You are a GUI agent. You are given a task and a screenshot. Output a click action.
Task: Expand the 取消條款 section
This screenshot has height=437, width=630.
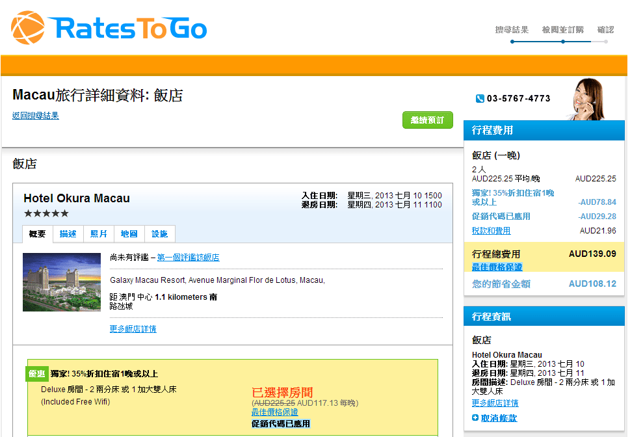click(x=499, y=418)
